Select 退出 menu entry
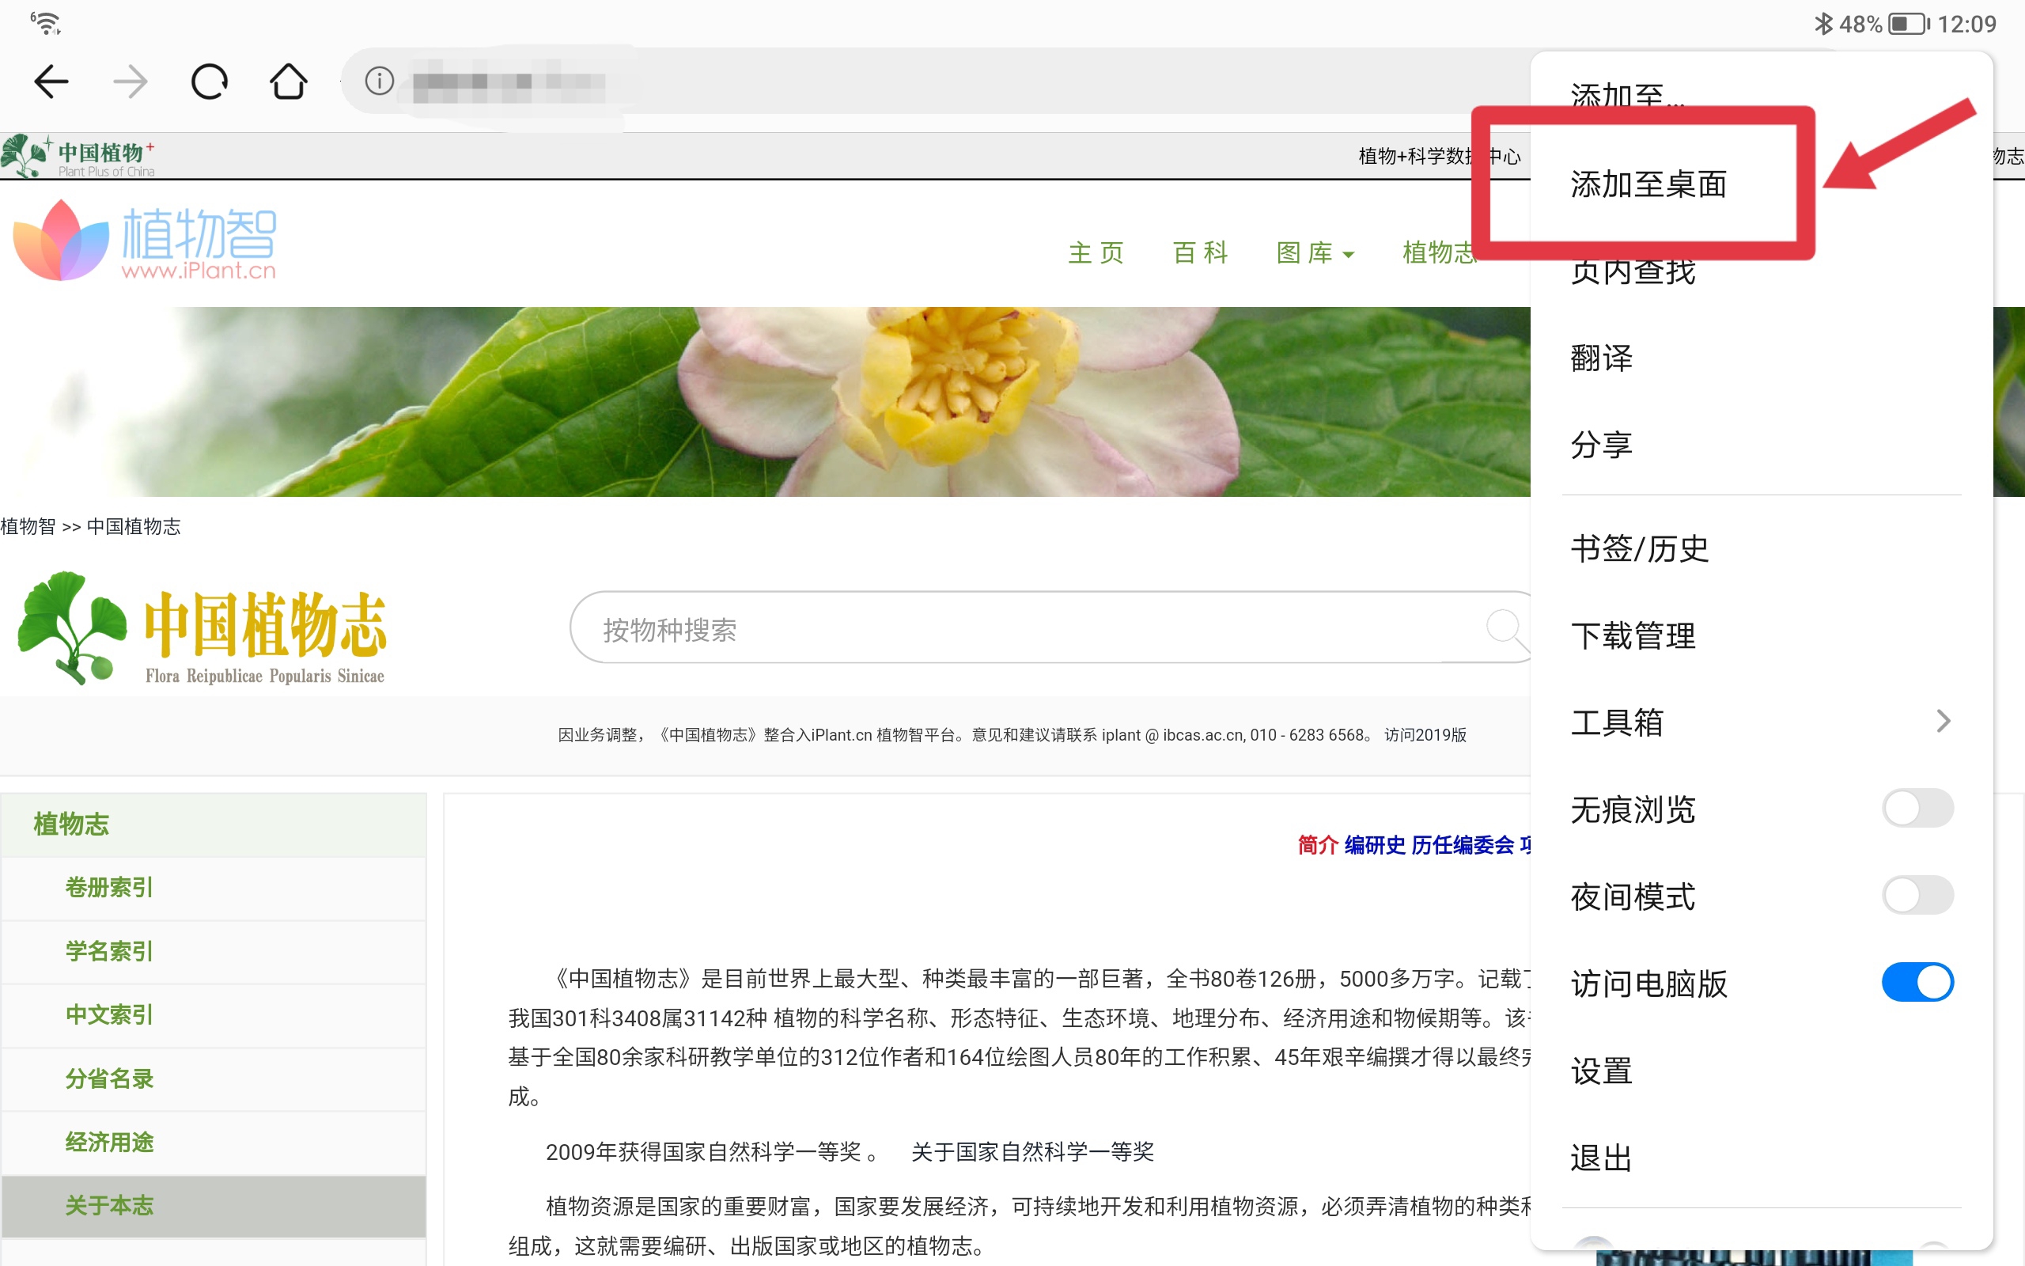Image resolution: width=2025 pixels, height=1266 pixels. (1601, 1158)
